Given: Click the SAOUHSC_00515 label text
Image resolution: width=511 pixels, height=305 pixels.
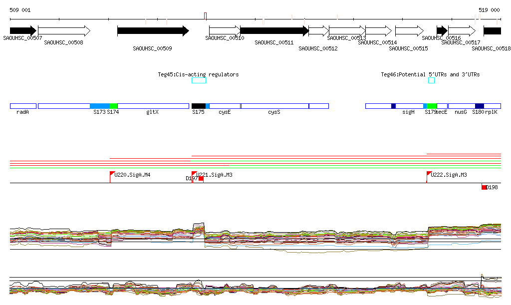Looking at the screenshot, I should [408, 48].
